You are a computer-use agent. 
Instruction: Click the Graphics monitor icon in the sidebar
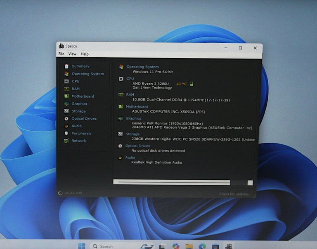pyautogui.click(x=66, y=104)
